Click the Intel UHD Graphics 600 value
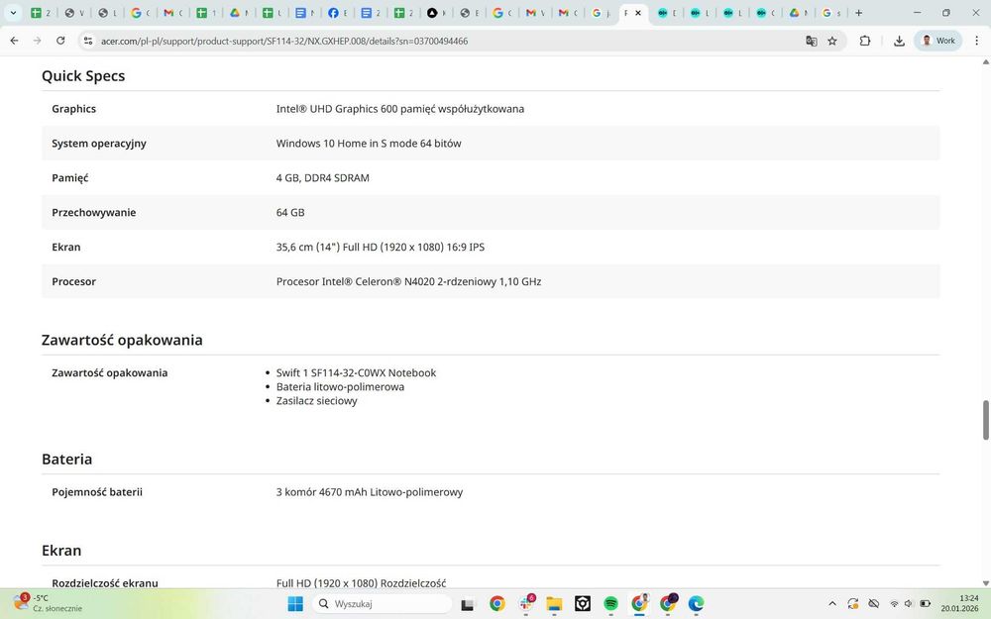Image resolution: width=991 pixels, height=619 pixels. 400,109
